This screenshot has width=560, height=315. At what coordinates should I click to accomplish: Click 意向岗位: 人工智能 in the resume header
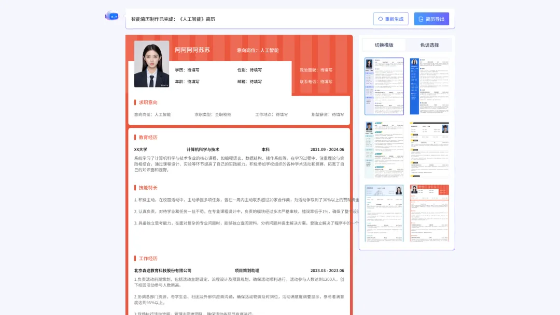pos(258,50)
